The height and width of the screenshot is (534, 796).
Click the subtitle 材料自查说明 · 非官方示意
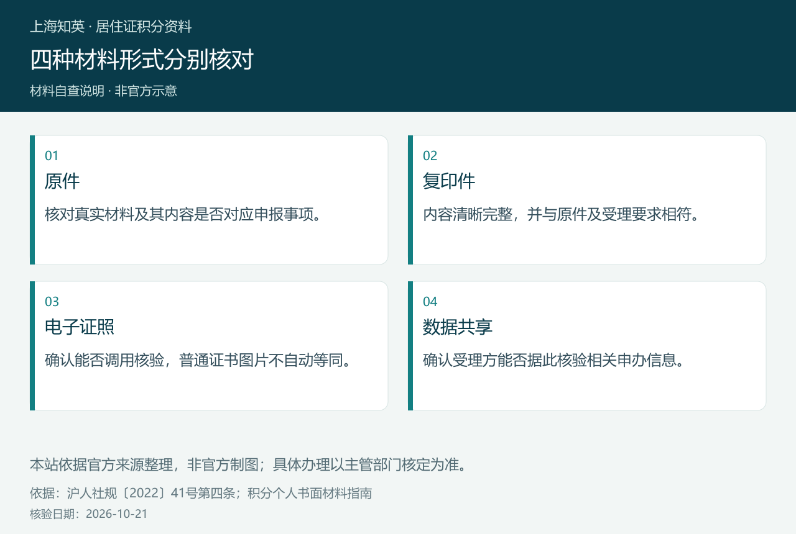coord(103,91)
